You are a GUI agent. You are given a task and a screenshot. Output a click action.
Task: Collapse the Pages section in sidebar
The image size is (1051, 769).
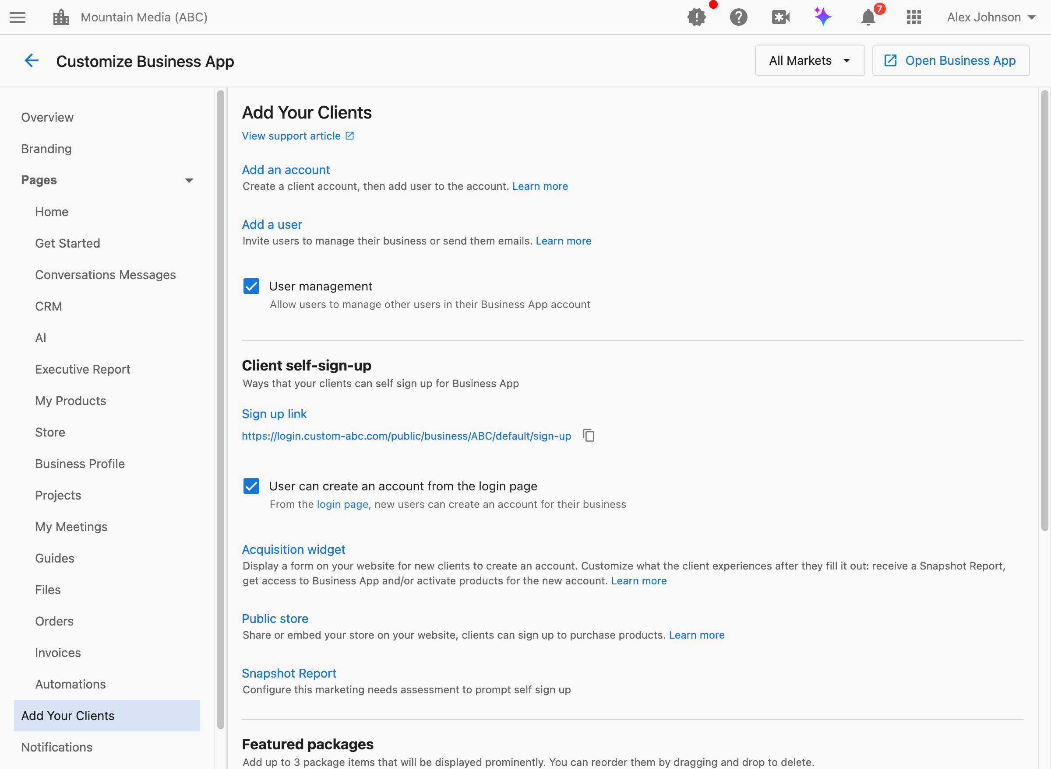point(189,180)
